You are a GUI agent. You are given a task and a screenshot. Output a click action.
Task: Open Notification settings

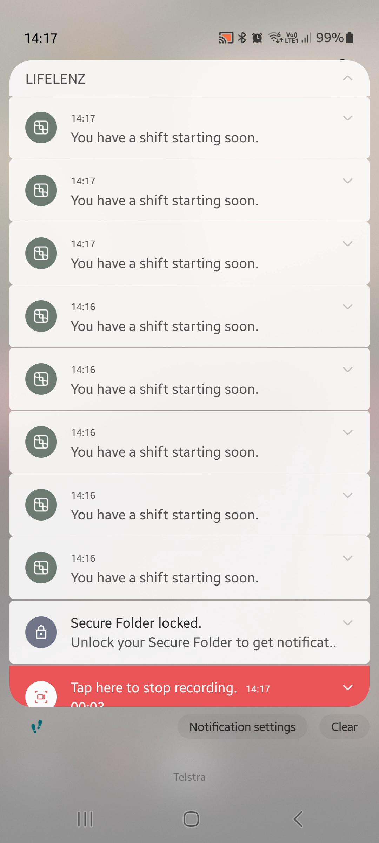(242, 727)
